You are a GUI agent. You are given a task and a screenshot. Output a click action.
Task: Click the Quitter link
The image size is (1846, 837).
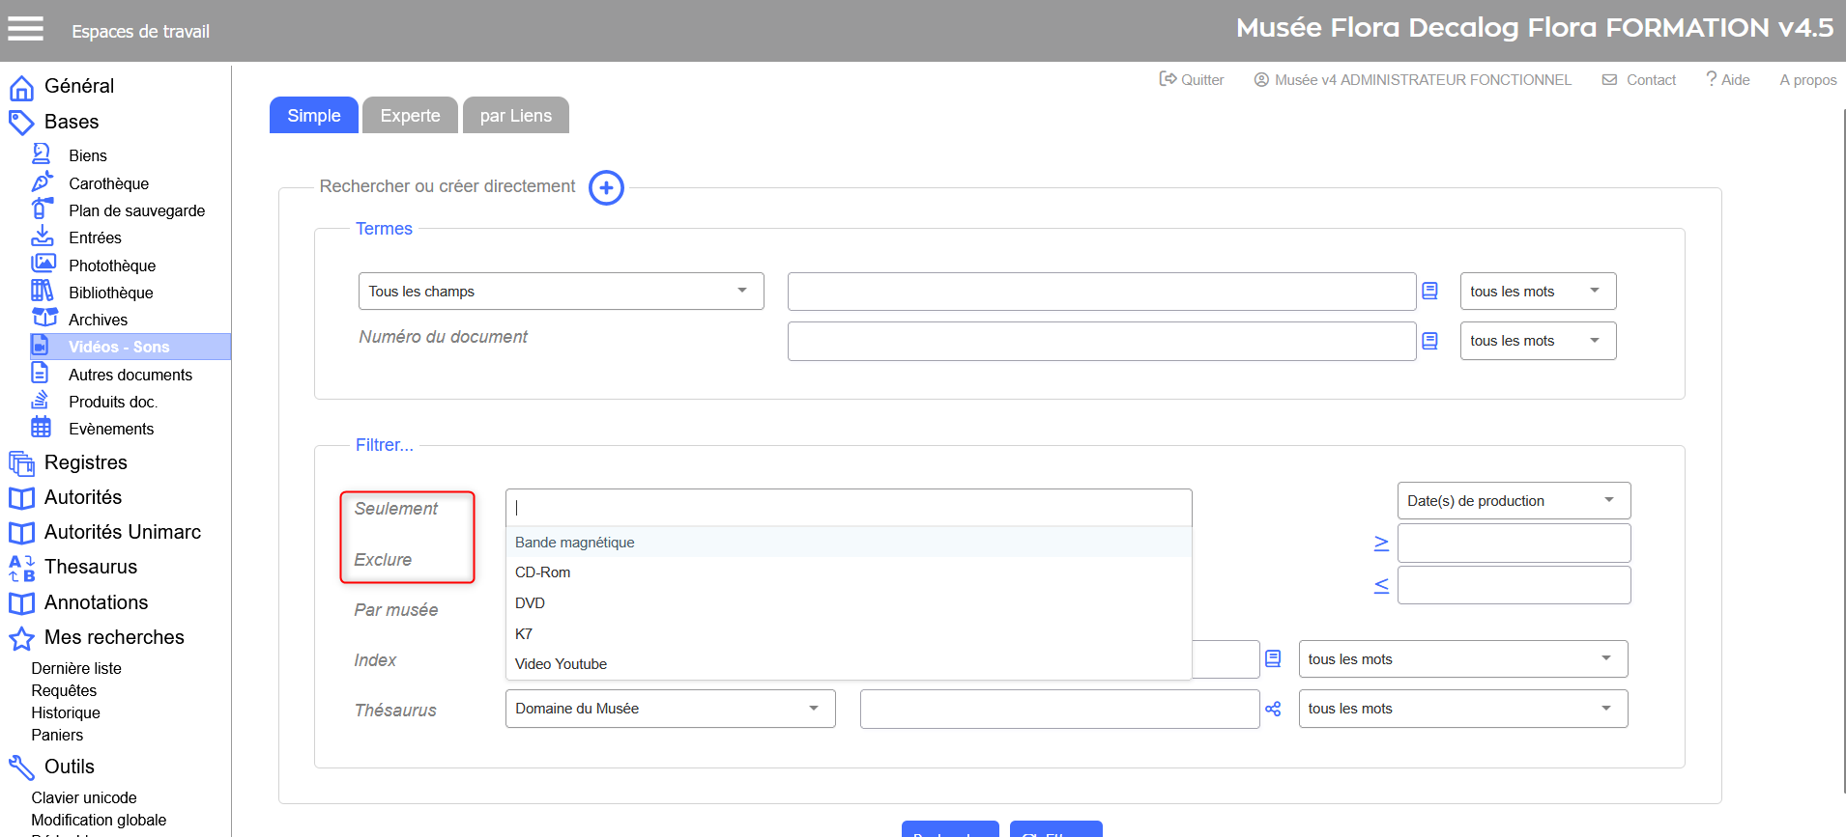tap(1192, 80)
